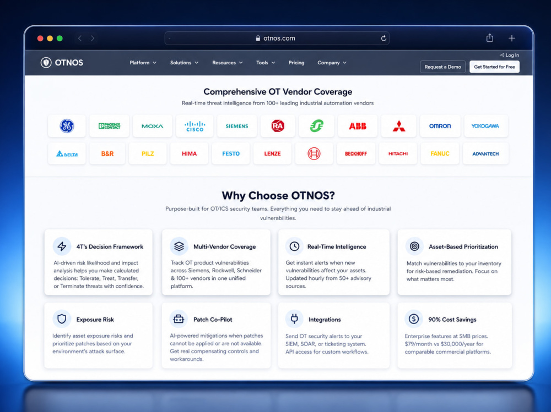Click the OTNOS shield logo icon
551x412 pixels.
(46, 63)
